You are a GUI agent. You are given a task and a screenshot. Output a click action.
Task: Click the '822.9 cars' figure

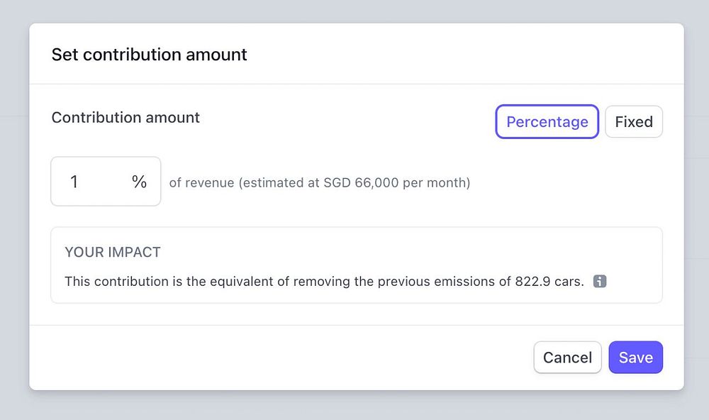click(549, 282)
